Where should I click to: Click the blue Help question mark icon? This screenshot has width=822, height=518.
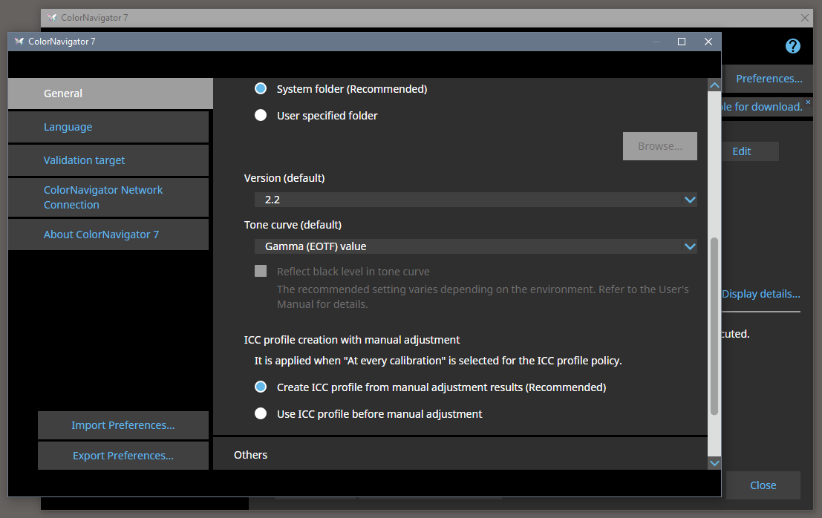tap(792, 46)
